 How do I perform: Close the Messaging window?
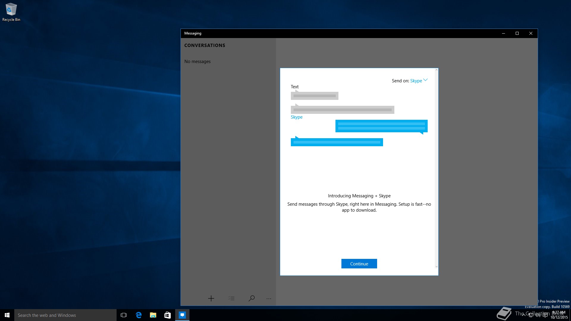coord(531,33)
